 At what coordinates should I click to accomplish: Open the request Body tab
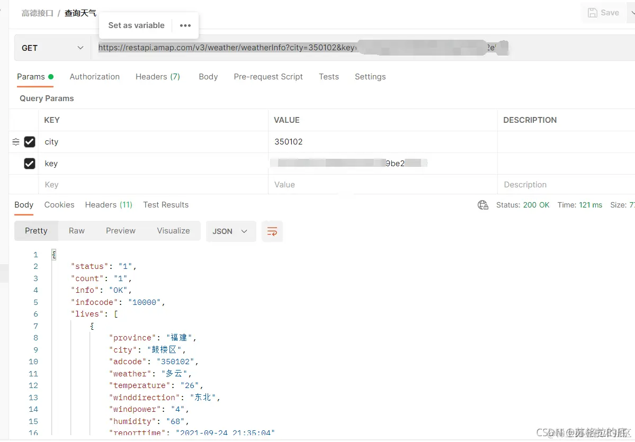[x=208, y=77]
